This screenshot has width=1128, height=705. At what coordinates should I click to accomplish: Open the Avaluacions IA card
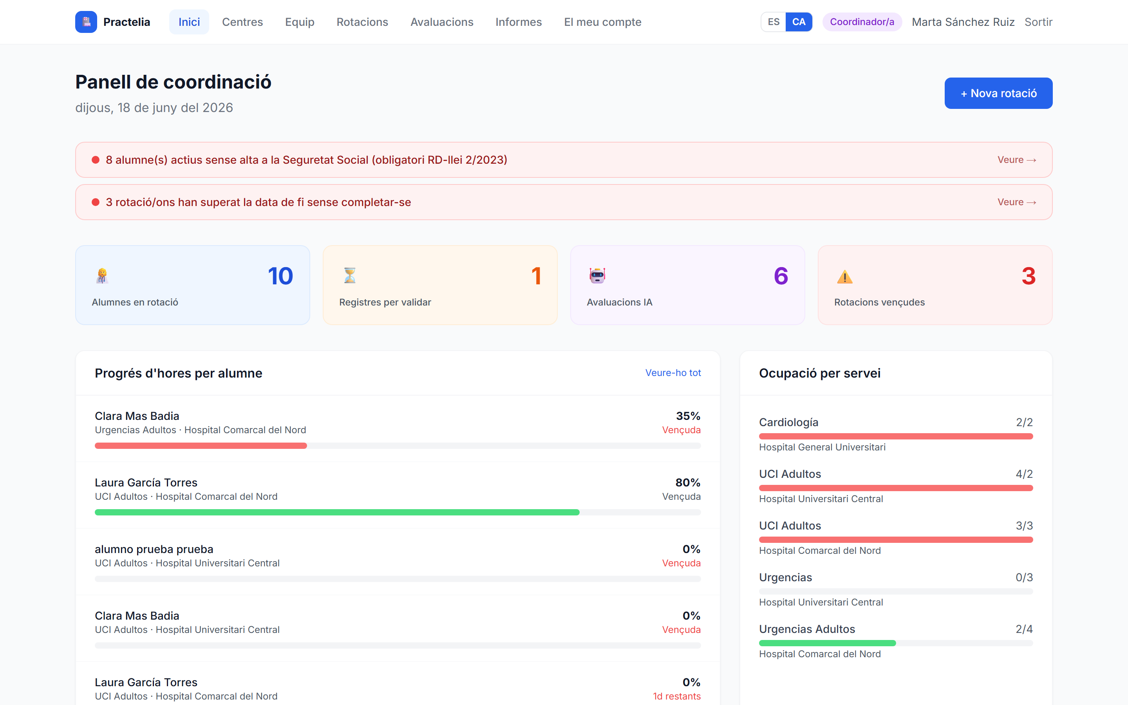[687, 285]
